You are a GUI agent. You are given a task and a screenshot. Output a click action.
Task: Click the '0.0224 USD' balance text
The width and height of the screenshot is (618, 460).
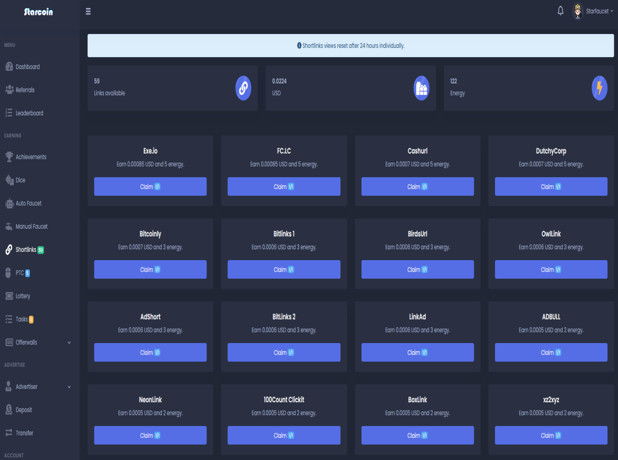(x=279, y=87)
